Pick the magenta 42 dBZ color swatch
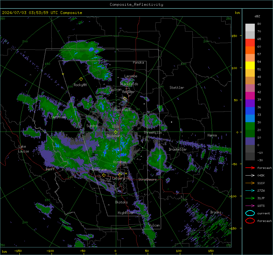The image size is (273, 255). [250, 96]
